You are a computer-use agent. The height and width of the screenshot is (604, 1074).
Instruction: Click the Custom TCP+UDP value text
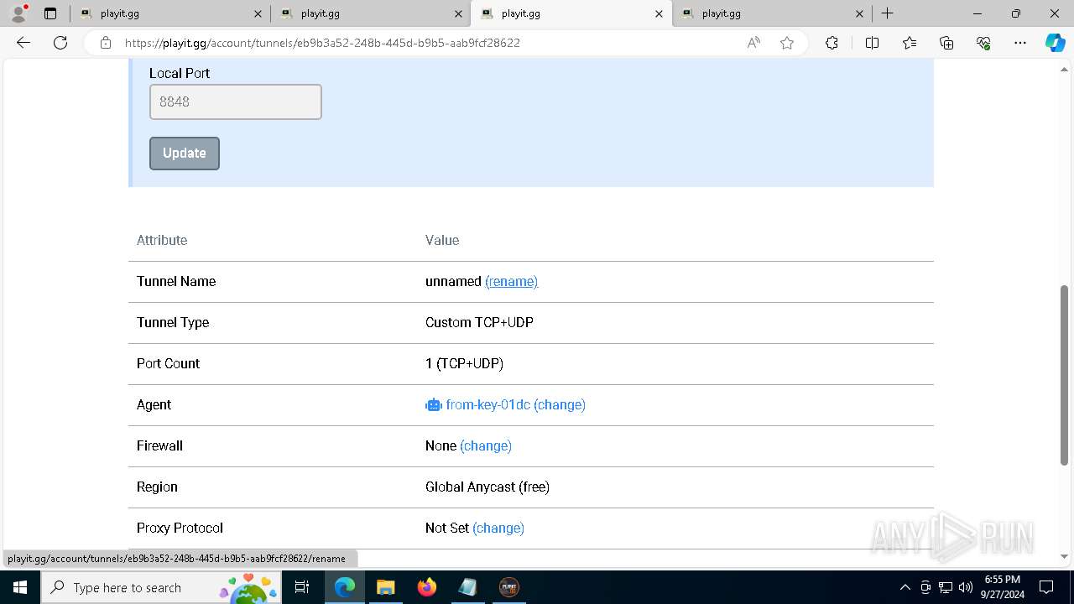click(x=479, y=322)
